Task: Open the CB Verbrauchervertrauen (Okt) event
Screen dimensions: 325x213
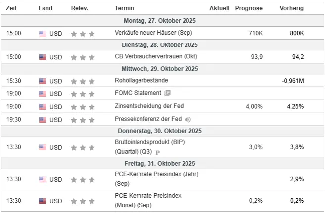Action: 156,57
